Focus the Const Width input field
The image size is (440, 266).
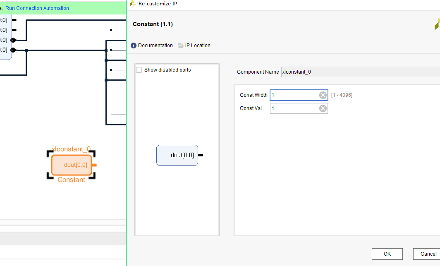(x=294, y=95)
